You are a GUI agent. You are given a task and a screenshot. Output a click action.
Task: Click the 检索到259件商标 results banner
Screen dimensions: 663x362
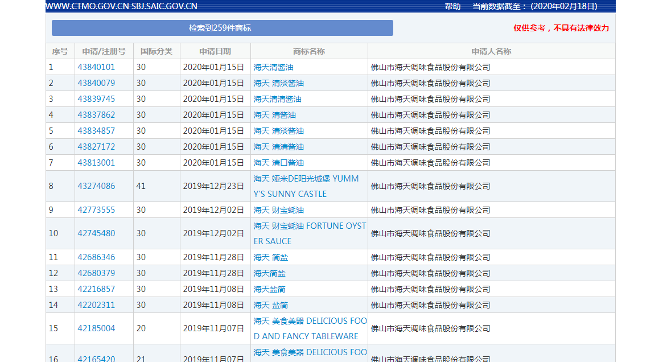tap(223, 27)
